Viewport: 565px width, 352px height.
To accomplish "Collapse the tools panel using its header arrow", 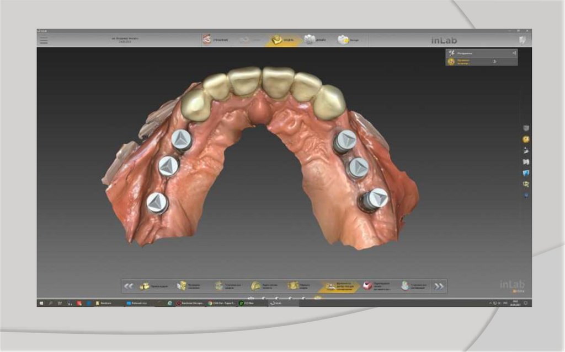I will 514,53.
